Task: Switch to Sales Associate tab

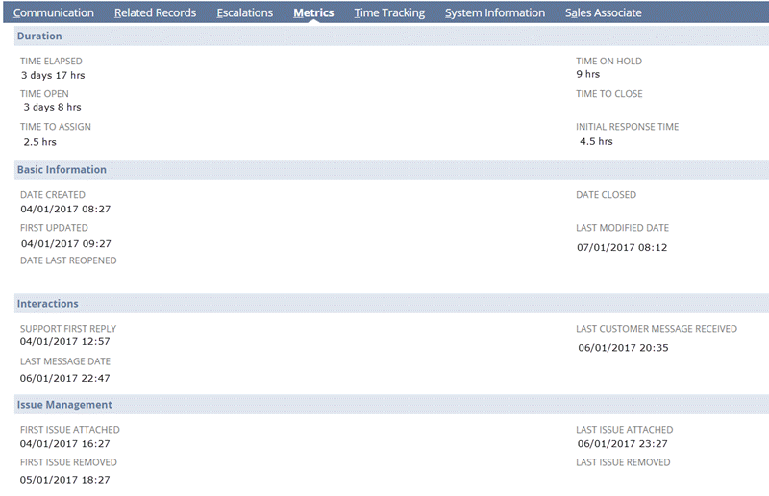Action: coord(604,12)
